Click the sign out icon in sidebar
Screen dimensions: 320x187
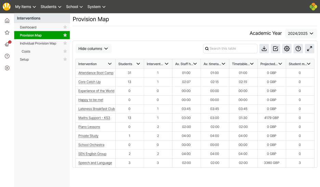coord(7,68)
